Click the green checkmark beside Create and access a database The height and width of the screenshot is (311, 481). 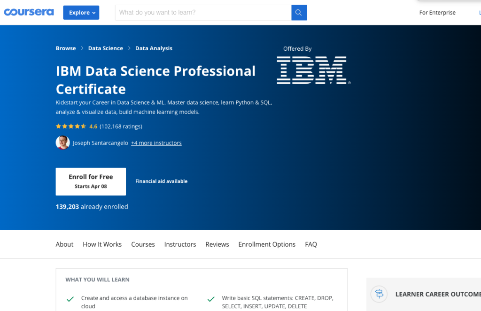pos(70,299)
